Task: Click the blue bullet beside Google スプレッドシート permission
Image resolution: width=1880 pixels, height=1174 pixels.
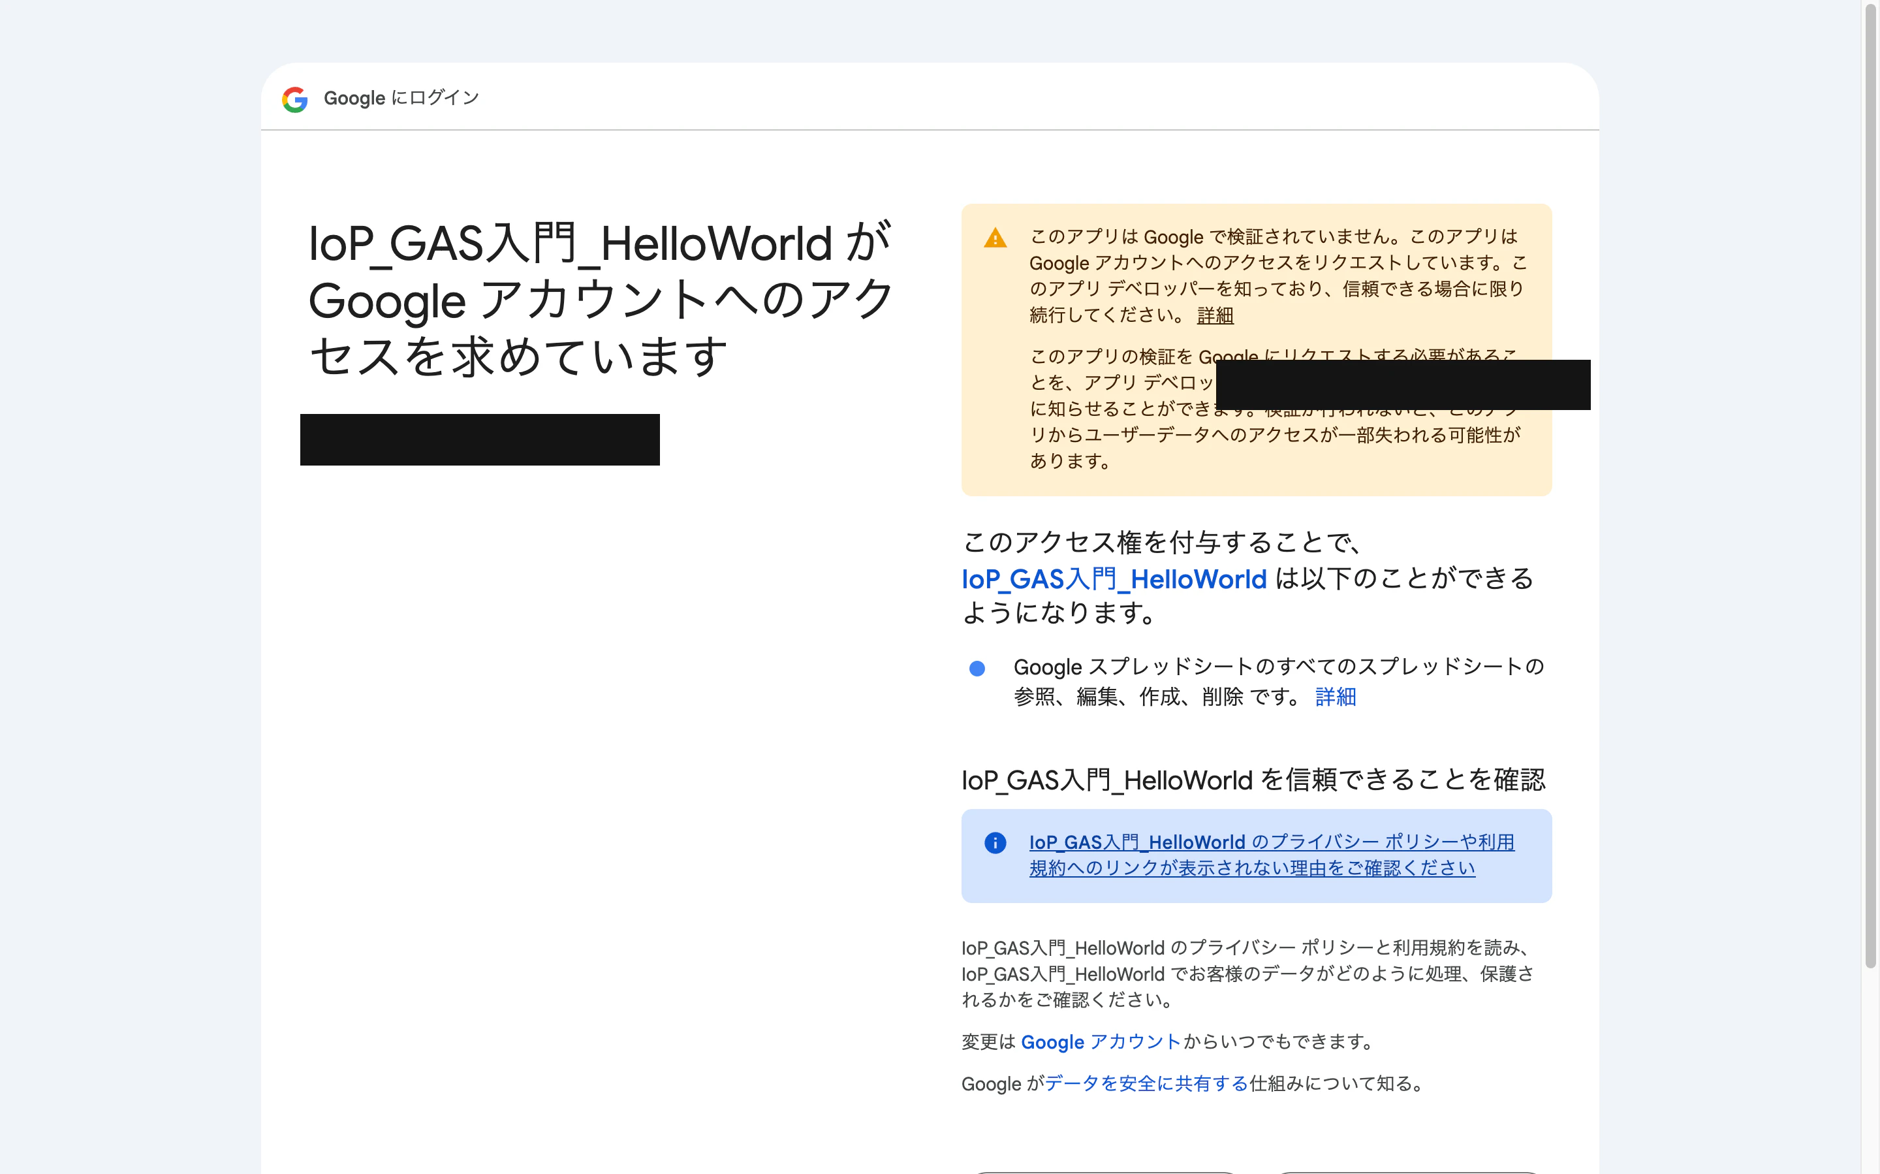Action: pos(977,669)
